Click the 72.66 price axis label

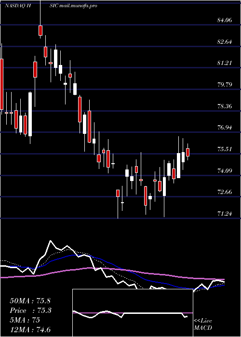point(225,192)
